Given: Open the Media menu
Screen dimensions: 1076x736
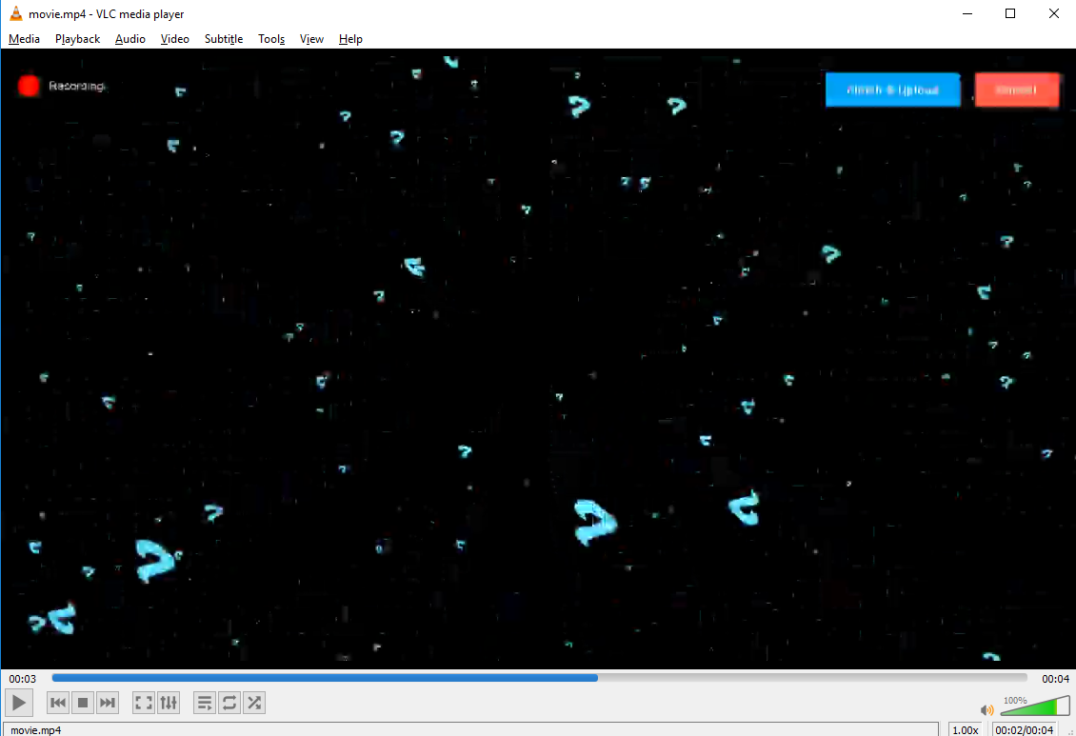Looking at the screenshot, I should pyautogui.click(x=24, y=39).
